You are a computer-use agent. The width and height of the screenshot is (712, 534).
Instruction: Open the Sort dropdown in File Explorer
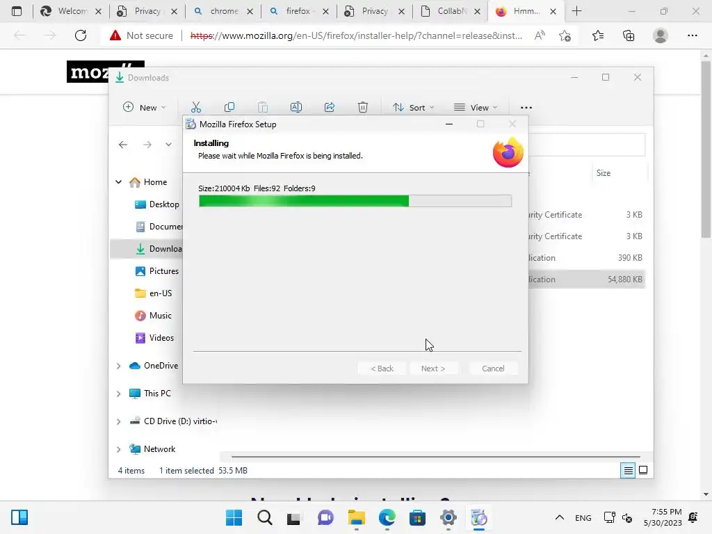coord(413,108)
